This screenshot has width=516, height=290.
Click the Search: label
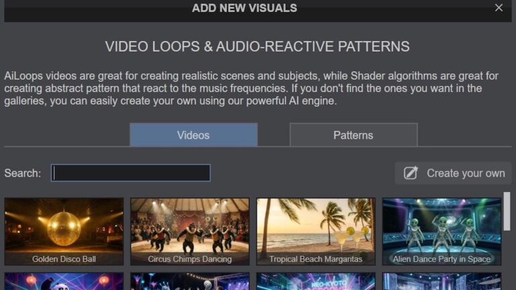click(23, 173)
